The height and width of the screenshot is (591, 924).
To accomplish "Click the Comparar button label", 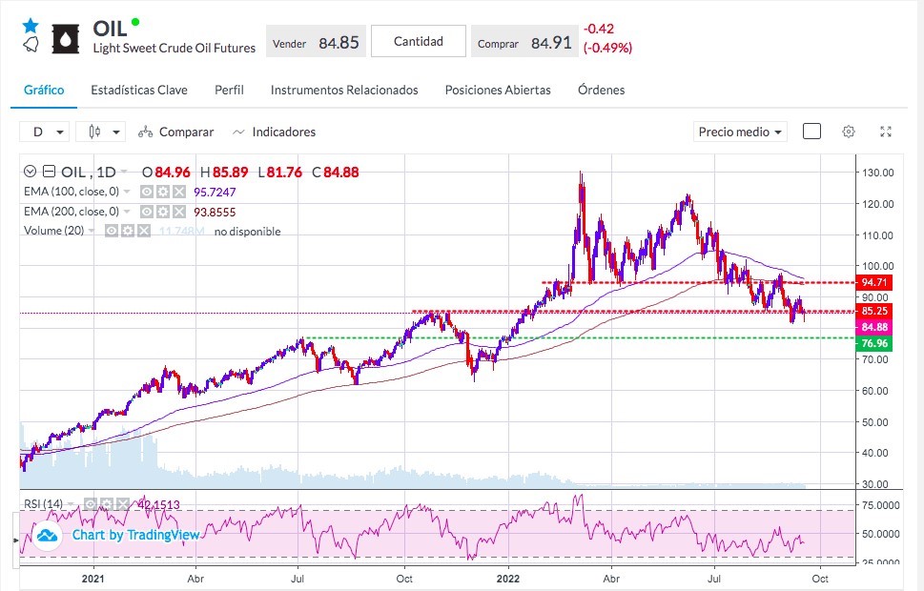I will 186,132.
